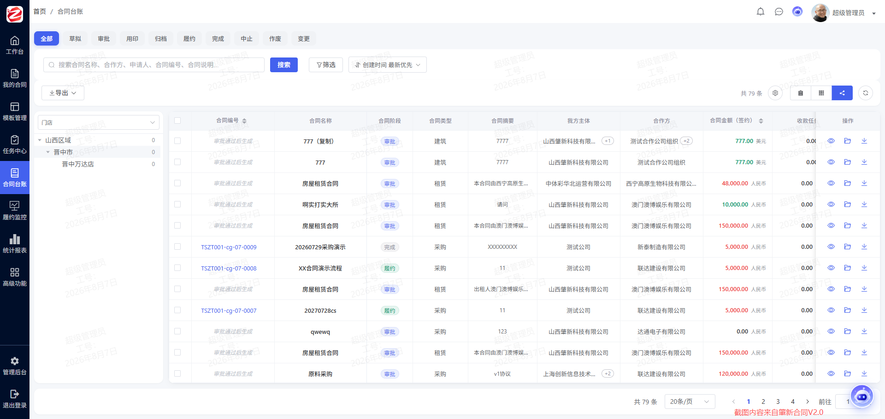Open the column settings gear

coord(775,93)
